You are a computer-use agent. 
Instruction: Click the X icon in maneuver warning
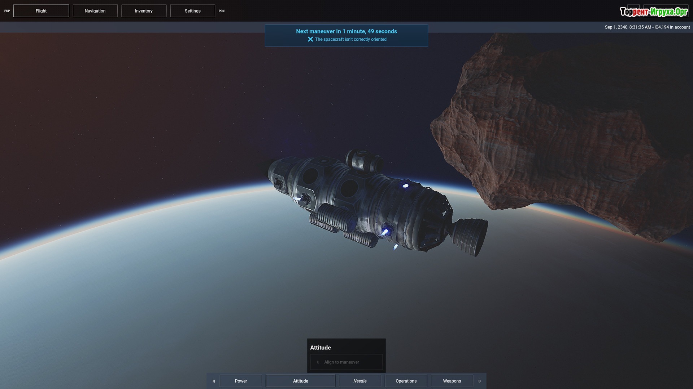pyautogui.click(x=310, y=39)
